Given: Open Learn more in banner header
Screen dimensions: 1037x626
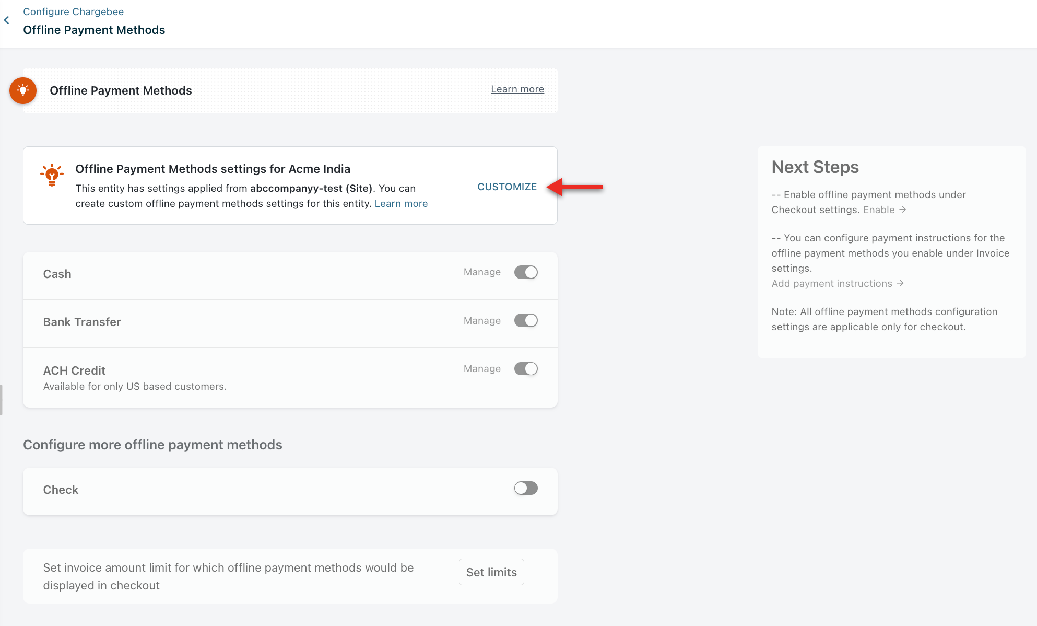Looking at the screenshot, I should (x=517, y=89).
